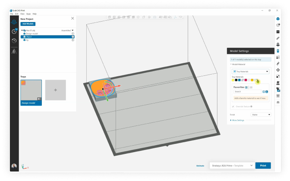Toggle the Override Texture checkbox
The image size is (290, 181).
point(233,106)
